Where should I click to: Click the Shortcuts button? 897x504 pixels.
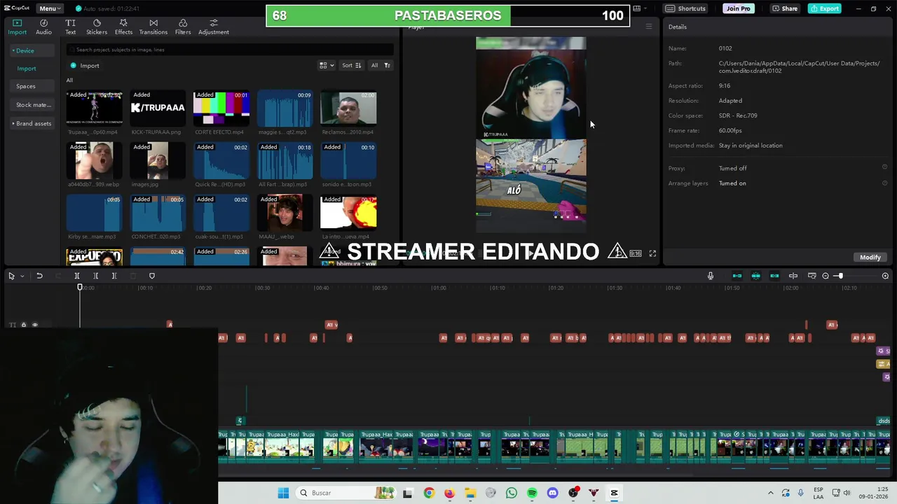pyautogui.click(x=685, y=8)
